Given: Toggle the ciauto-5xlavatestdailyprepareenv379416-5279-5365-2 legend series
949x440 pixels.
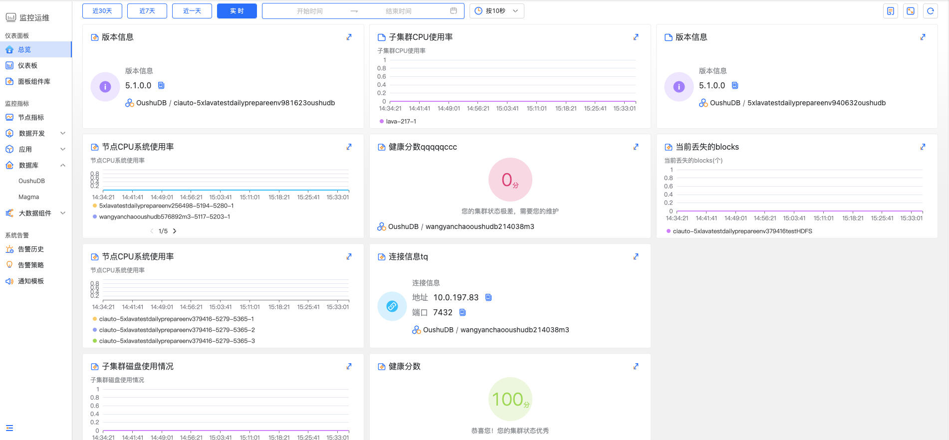Looking at the screenshot, I should click(177, 330).
